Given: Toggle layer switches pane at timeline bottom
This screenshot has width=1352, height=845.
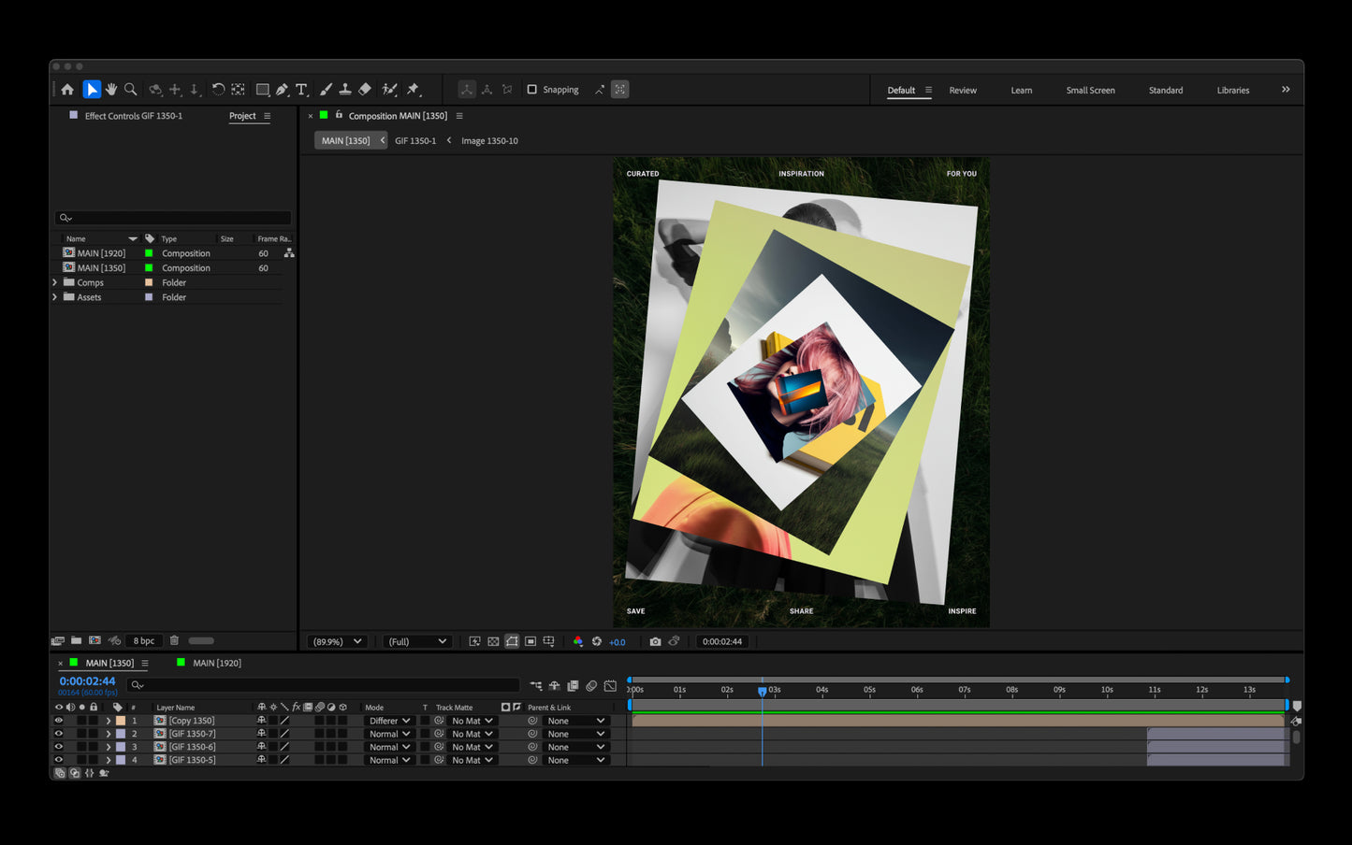Looking at the screenshot, I should 60,773.
